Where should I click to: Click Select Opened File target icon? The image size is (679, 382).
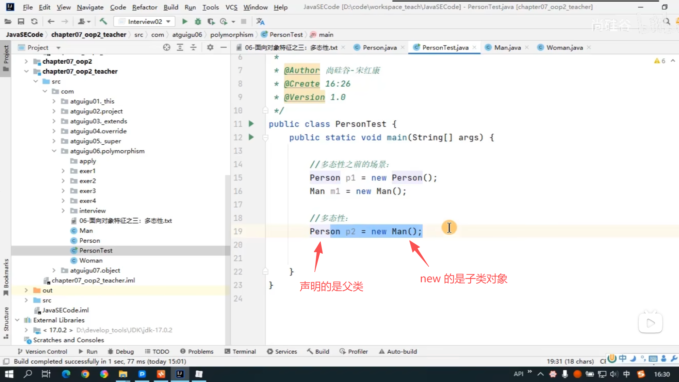click(167, 47)
